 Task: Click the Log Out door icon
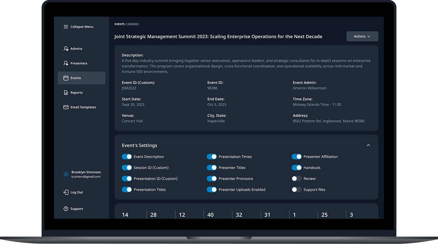tap(66, 192)
